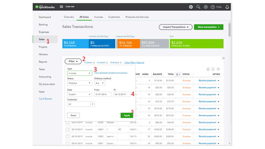Click the Reset filter button
Image resolution: width=265 pixels, height=149 pixels.
pos(73,115)
